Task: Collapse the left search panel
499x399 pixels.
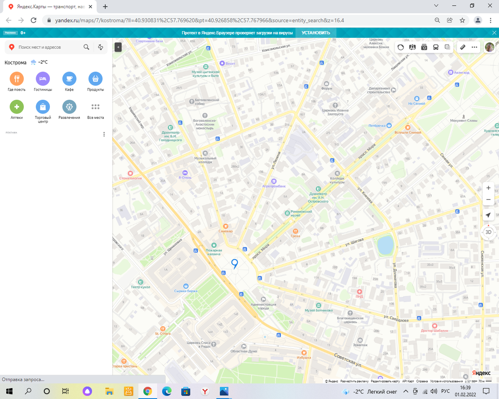Action: [118, 47]
